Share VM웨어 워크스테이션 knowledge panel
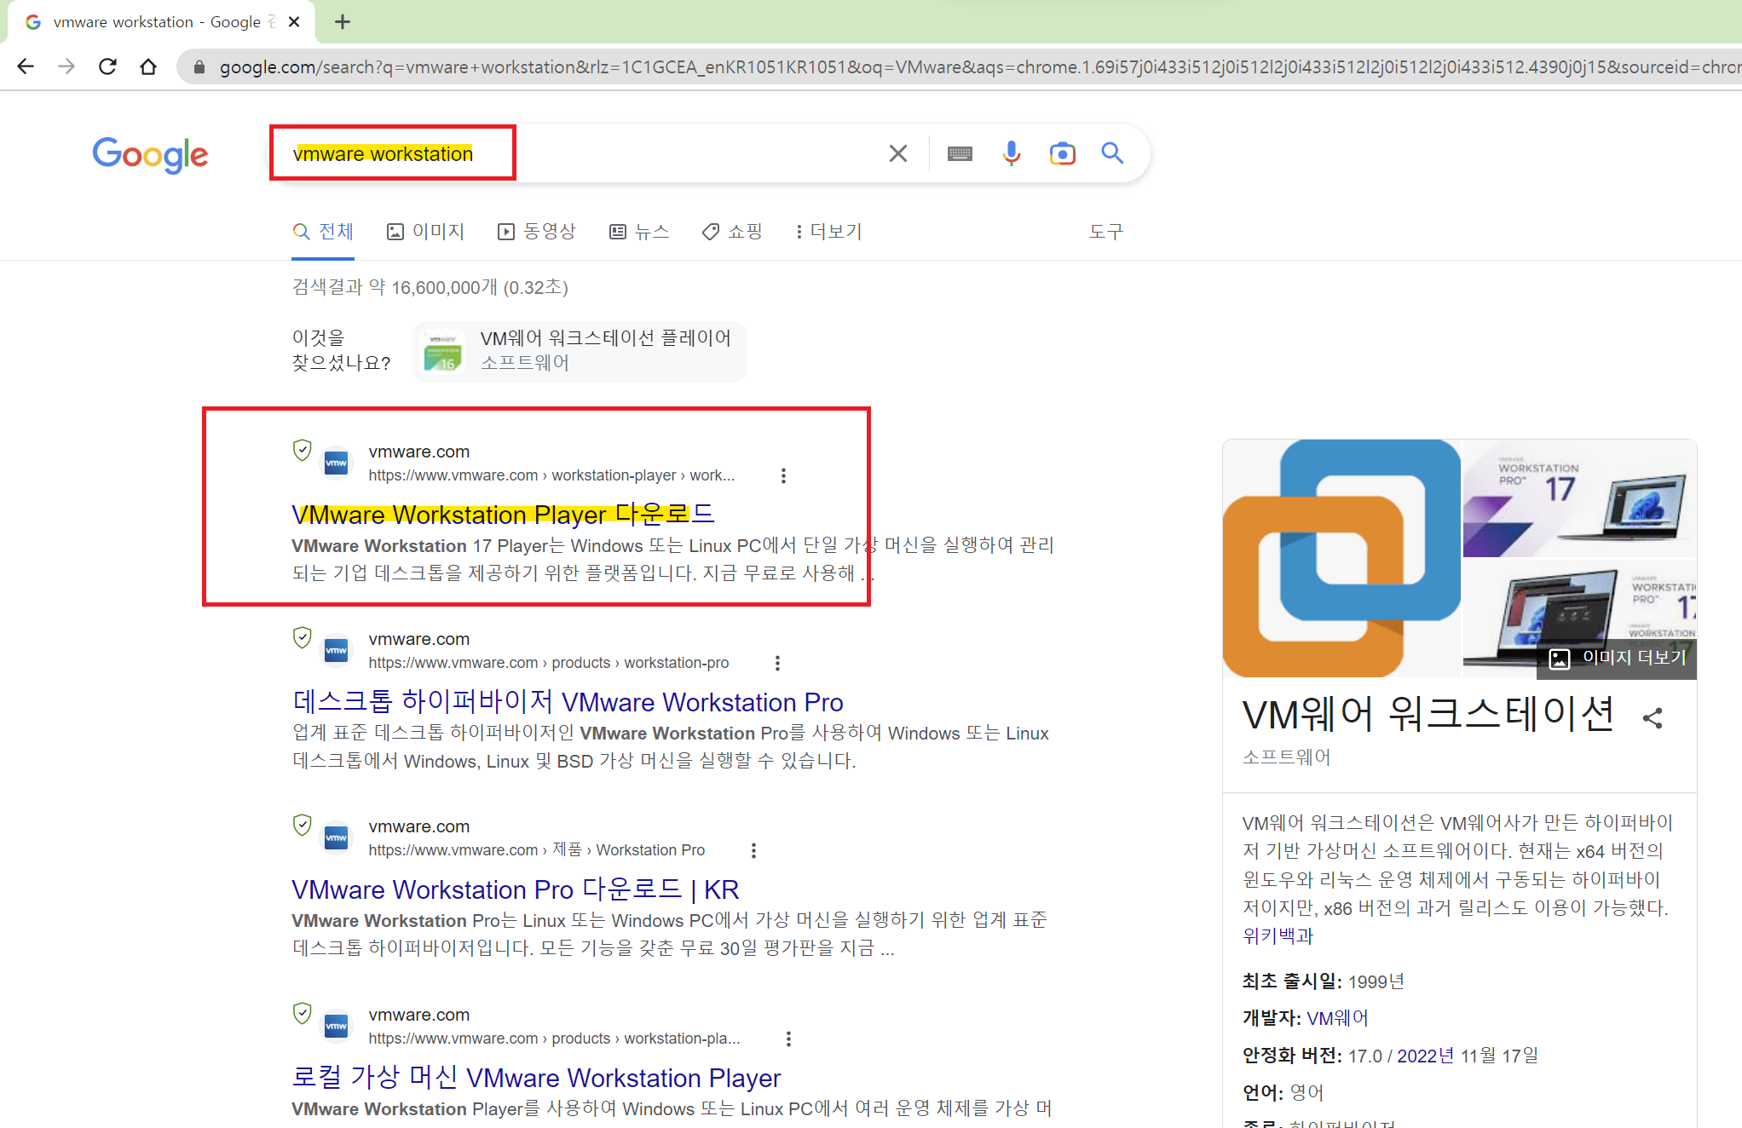The width and height of the screenshot is (1742, 1128). point(1652,718)
